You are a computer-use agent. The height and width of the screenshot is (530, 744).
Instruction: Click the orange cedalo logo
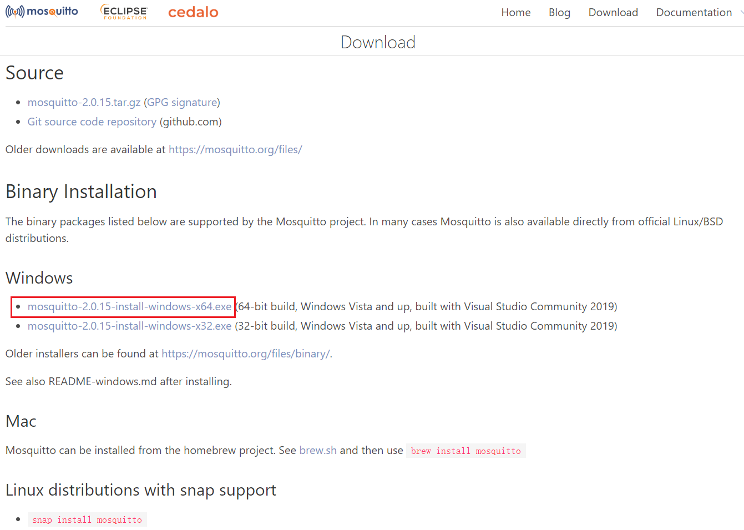pos(193,12)
